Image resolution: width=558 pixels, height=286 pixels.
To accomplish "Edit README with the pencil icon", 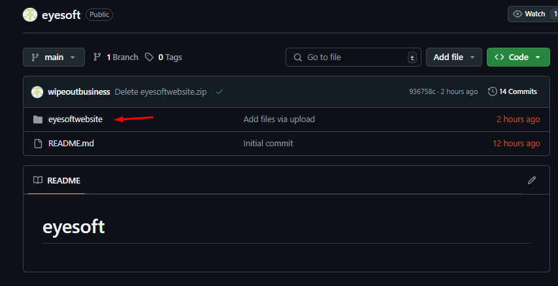I will 532,180.
